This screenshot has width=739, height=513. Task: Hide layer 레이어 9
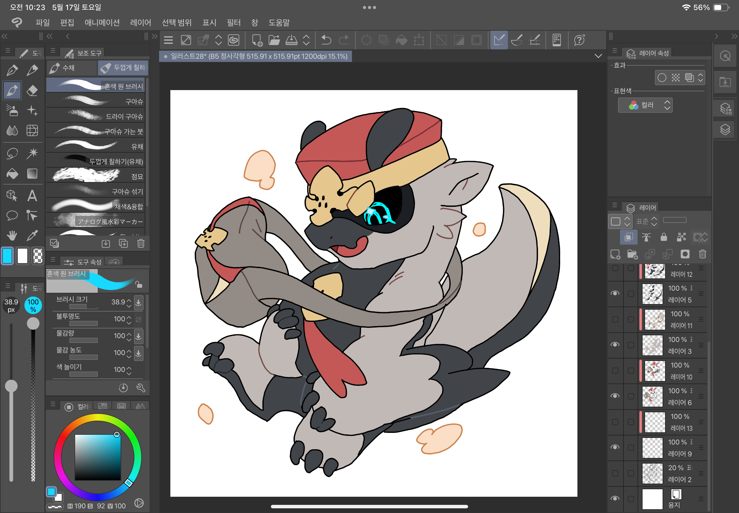pos(615,447)
